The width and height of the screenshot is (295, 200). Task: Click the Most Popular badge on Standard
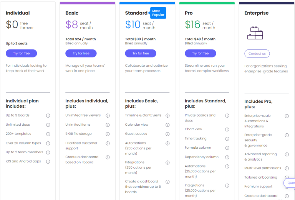tap(157, 13)
